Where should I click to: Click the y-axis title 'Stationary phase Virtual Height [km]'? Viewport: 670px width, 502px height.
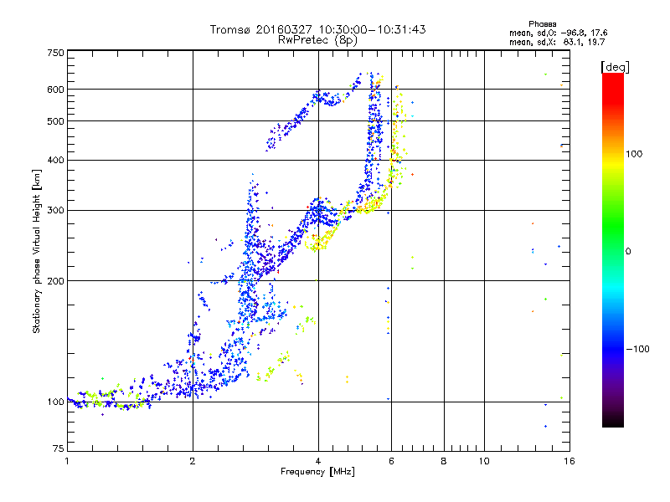[x=37, y=251]
